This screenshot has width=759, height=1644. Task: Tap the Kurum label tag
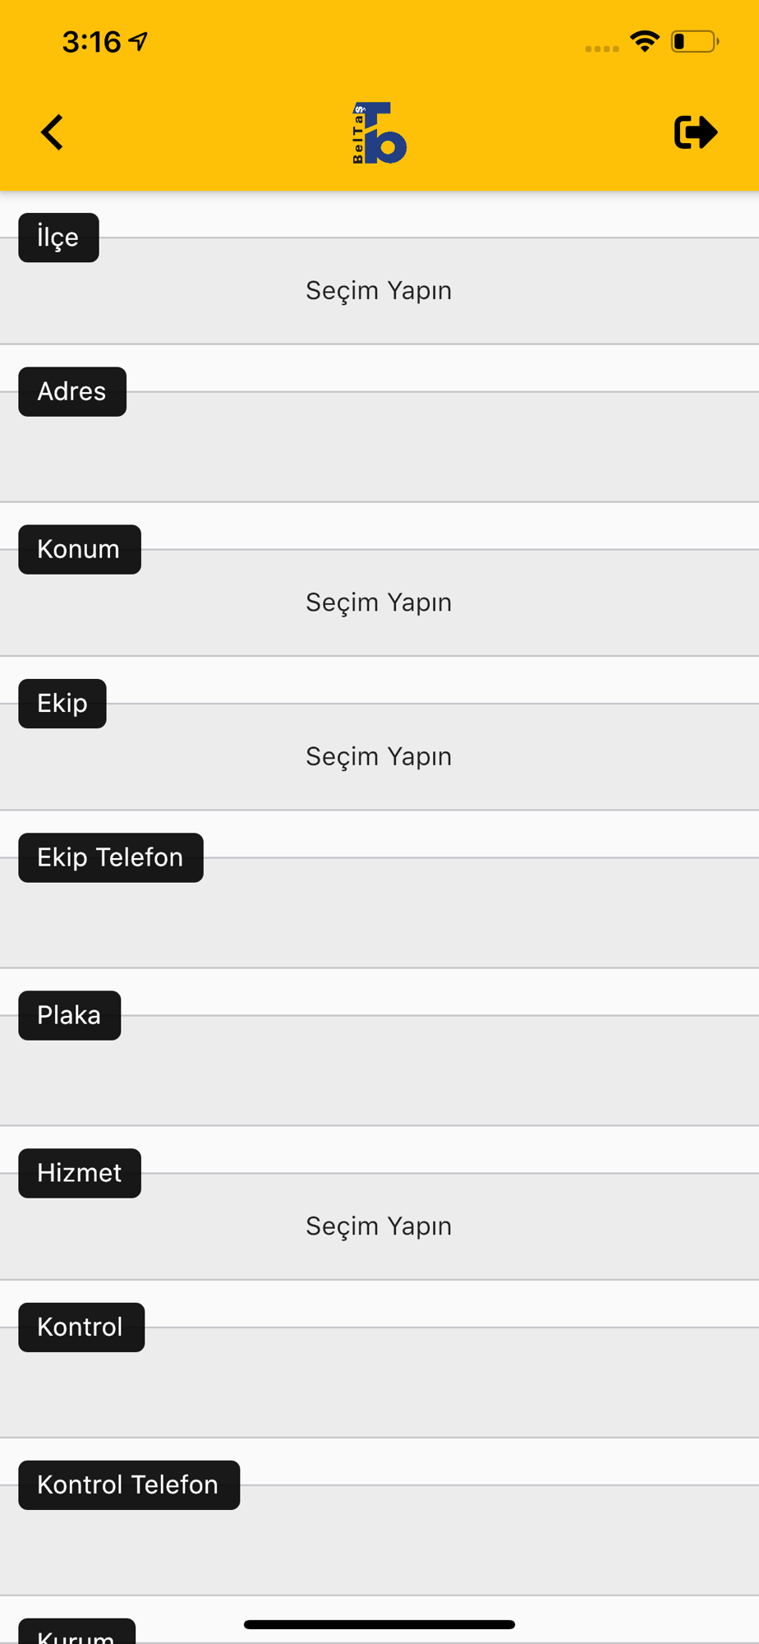click(x=76, y=1632)
